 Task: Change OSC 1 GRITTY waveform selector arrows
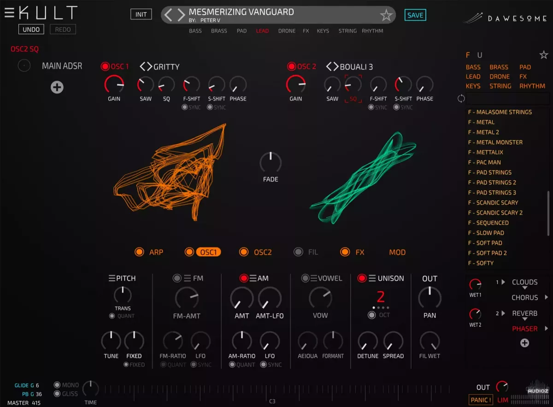(x=146, y=67)
